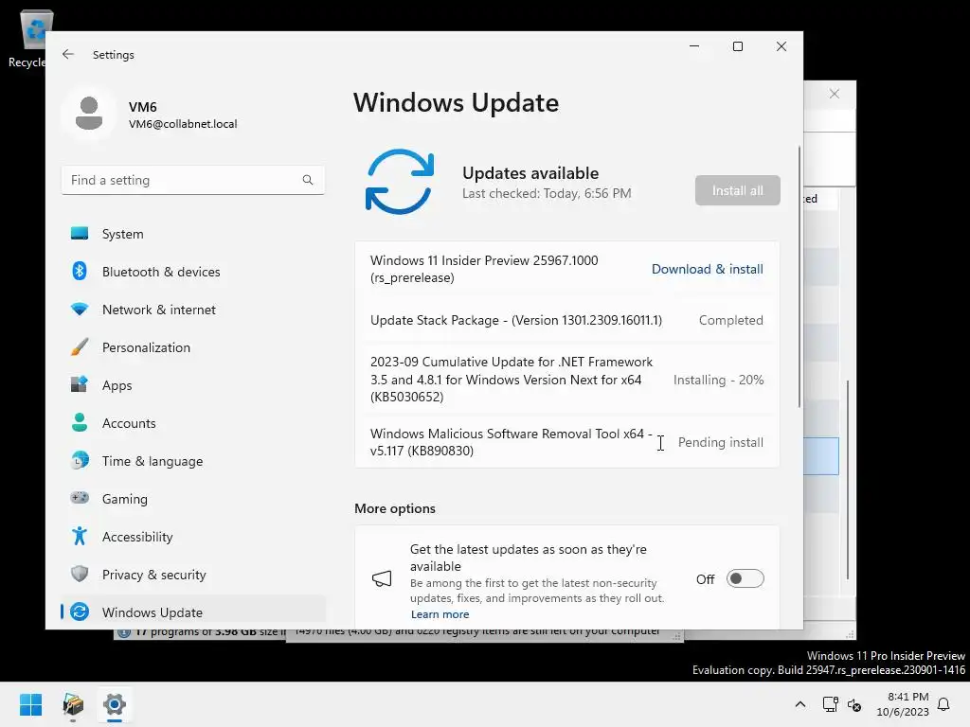Click the clock showing 8:41 PM
Screen dimensions: 970x727
click(x=907, y=697)
